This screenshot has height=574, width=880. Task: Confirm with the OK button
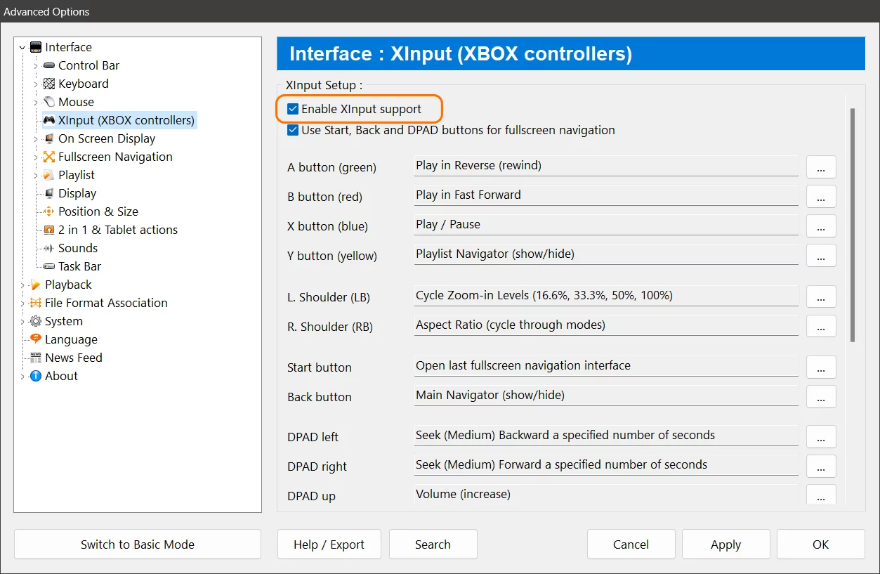coord(820,544)
